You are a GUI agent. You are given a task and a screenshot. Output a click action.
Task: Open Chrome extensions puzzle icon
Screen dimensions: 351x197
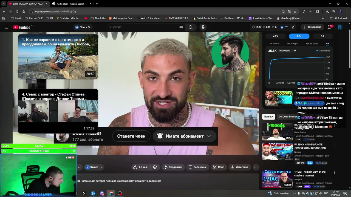tap(318, 11)
